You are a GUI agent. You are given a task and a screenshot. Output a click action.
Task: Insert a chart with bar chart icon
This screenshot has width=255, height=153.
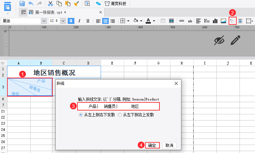point(215,21)
